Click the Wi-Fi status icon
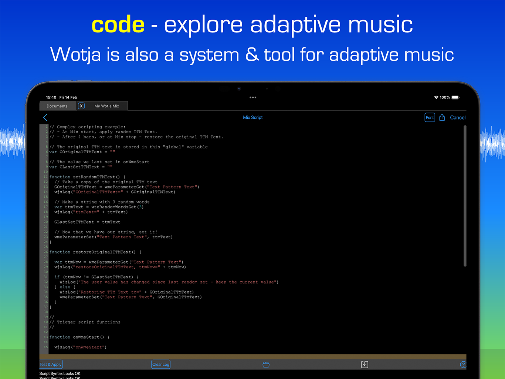Screen dimensions: 505x379 436,97
